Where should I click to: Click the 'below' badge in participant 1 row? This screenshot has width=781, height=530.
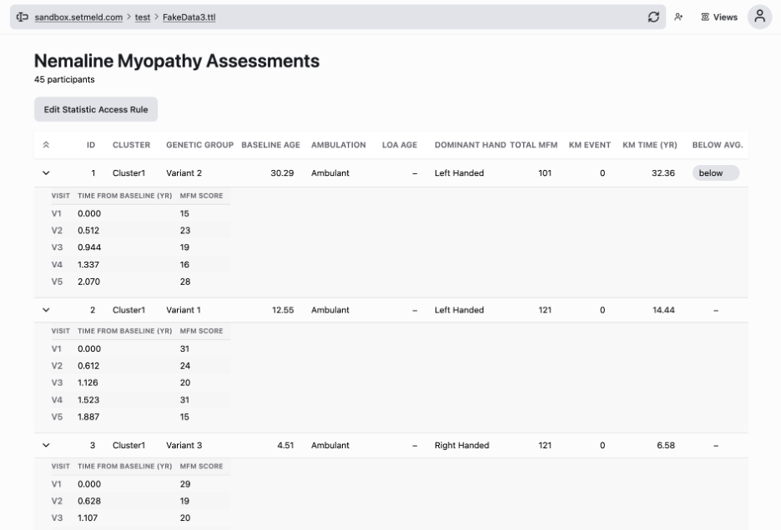point(716,172)
